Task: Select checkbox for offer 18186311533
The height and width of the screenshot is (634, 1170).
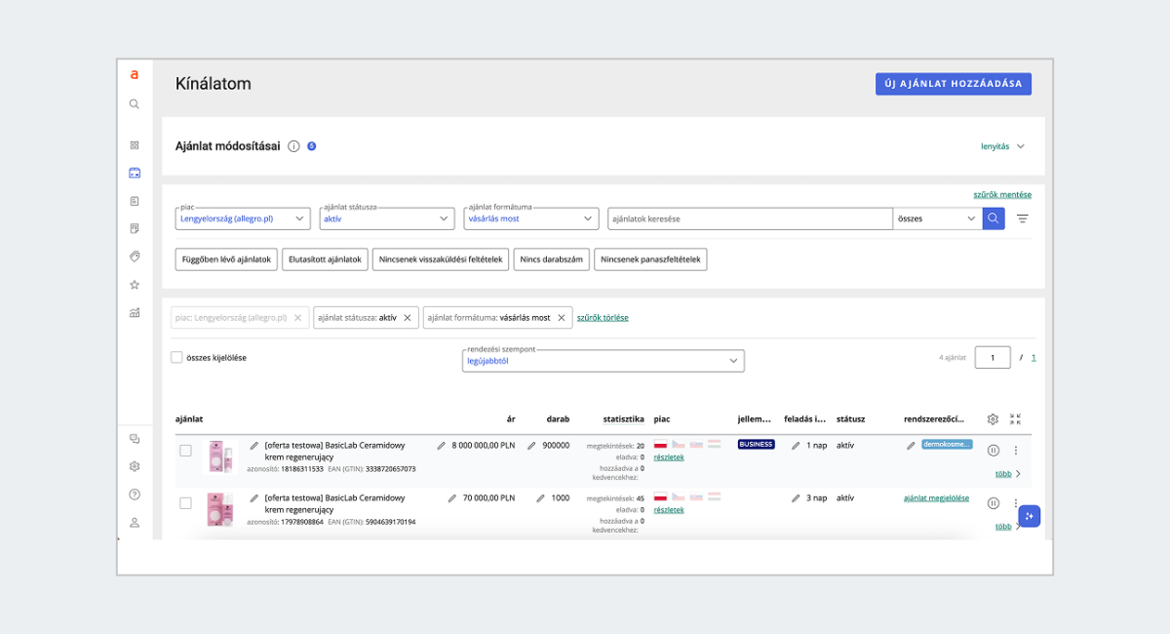Action: (x=185, y=451)
